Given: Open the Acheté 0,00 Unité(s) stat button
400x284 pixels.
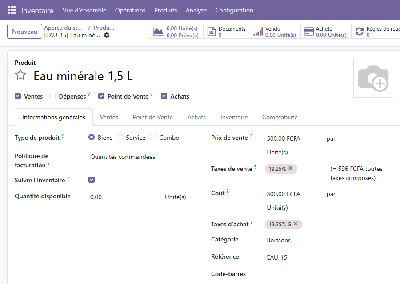Looking at the screenshot, I should pyautogui.click(x=326, y=32).
